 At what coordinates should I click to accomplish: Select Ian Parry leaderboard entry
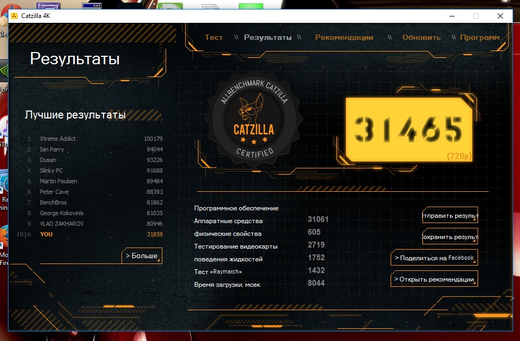click(95, 149)
